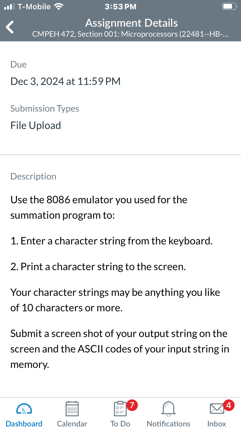The height and width of the screenshot is (429, 241).
Task: Go back using the left chevron arrow
Action: [10, 27]
